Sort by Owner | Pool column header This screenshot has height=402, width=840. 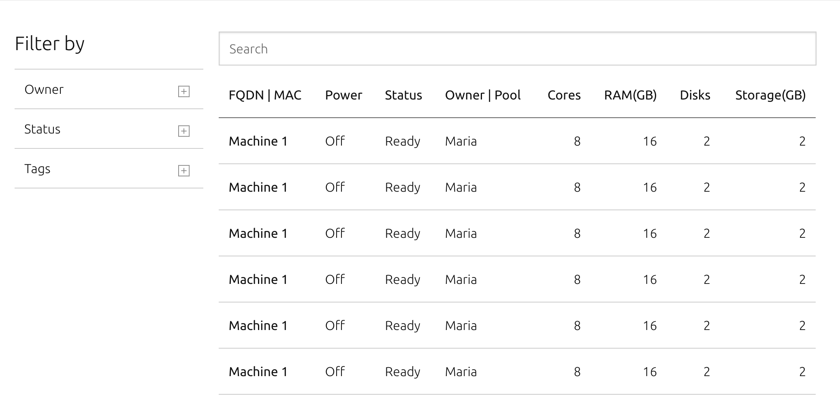click(x=483, y=95)
